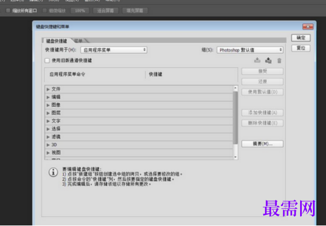Screen dimensions: 326x226
Task: Click the 还原 button
Action: (x=262, y=82)
